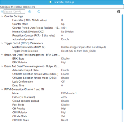Select the CH Polarity label
124x122 pixels.
19,109
